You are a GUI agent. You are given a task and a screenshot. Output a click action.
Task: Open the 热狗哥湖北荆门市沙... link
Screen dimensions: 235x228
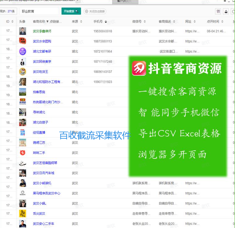point(48,102)
